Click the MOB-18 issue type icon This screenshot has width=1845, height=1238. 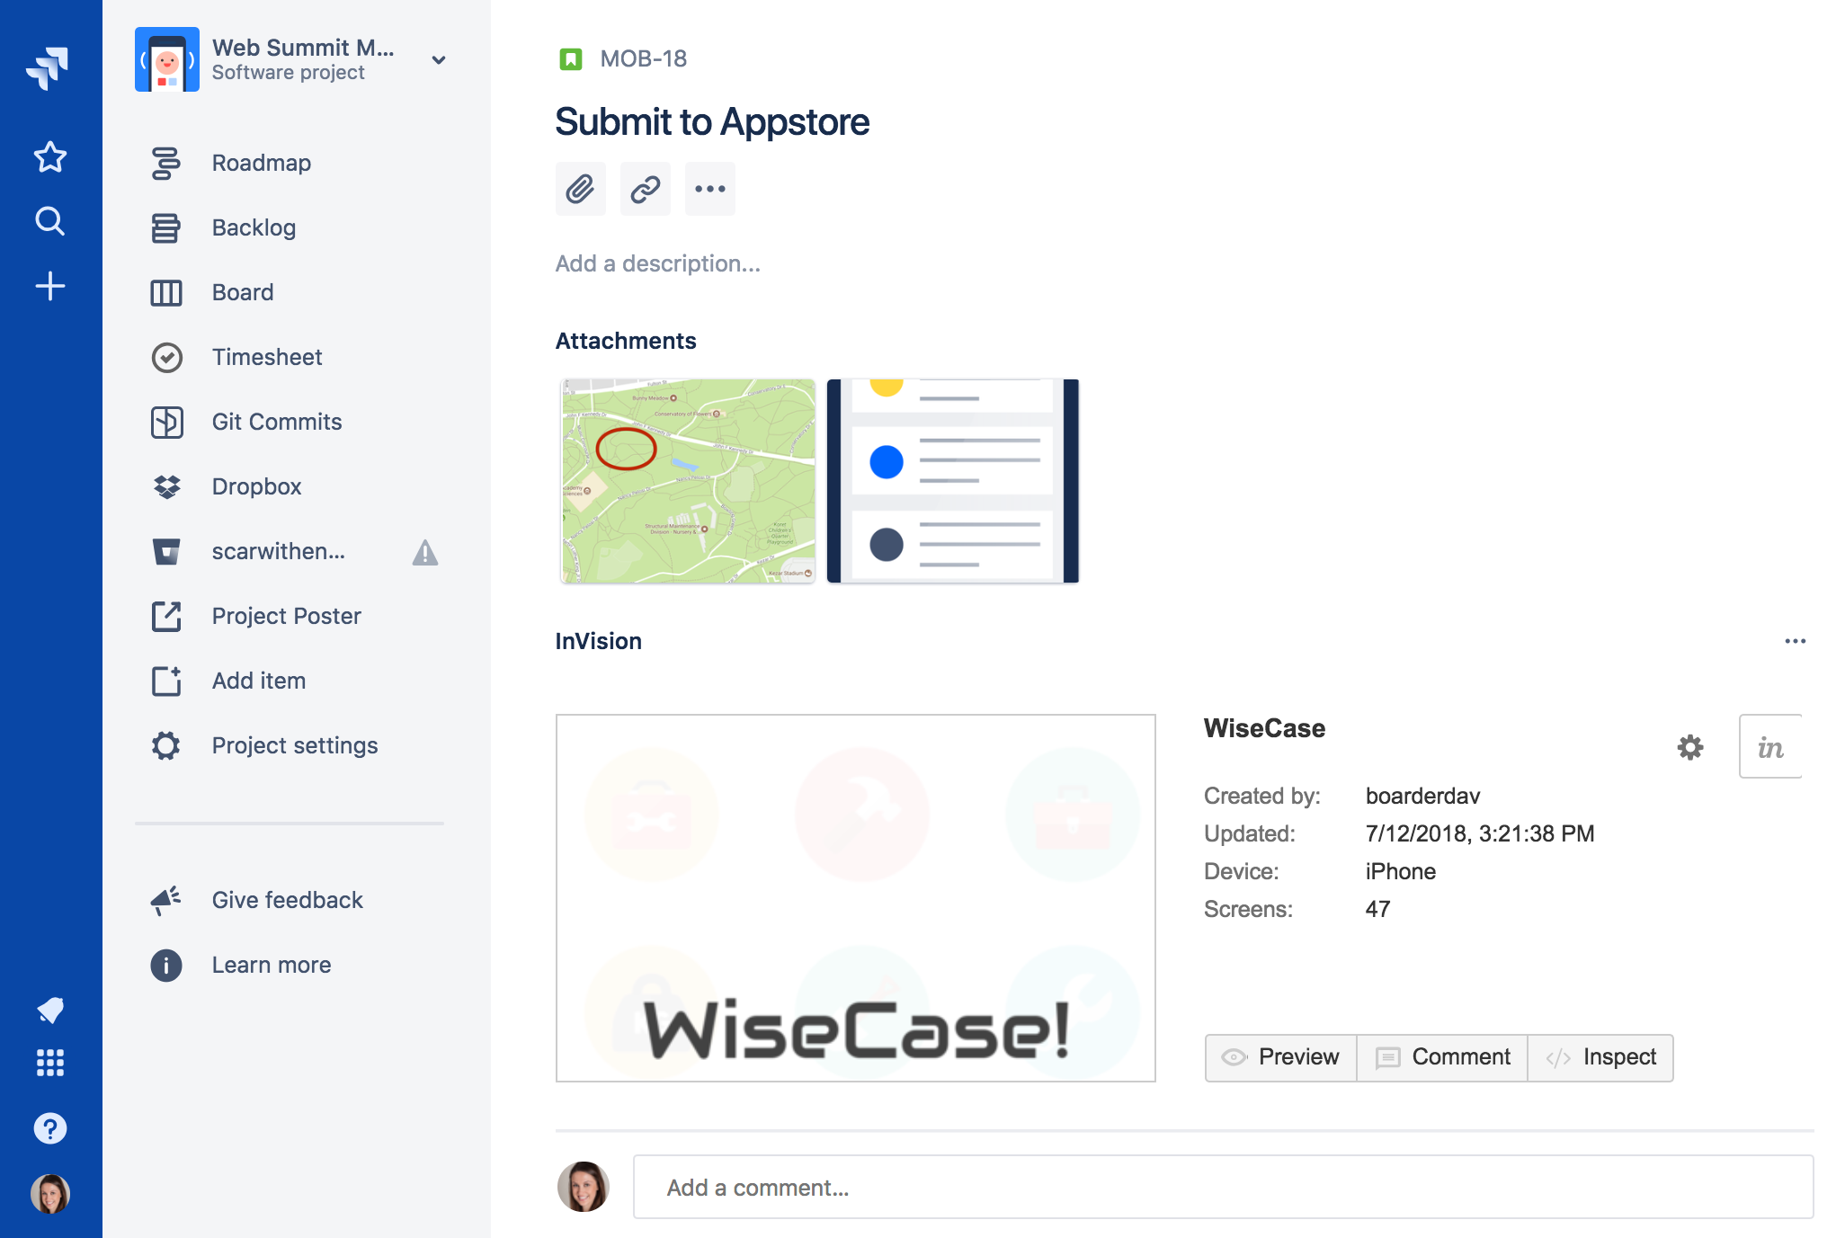pyautogui.click(x=571, y=59)
